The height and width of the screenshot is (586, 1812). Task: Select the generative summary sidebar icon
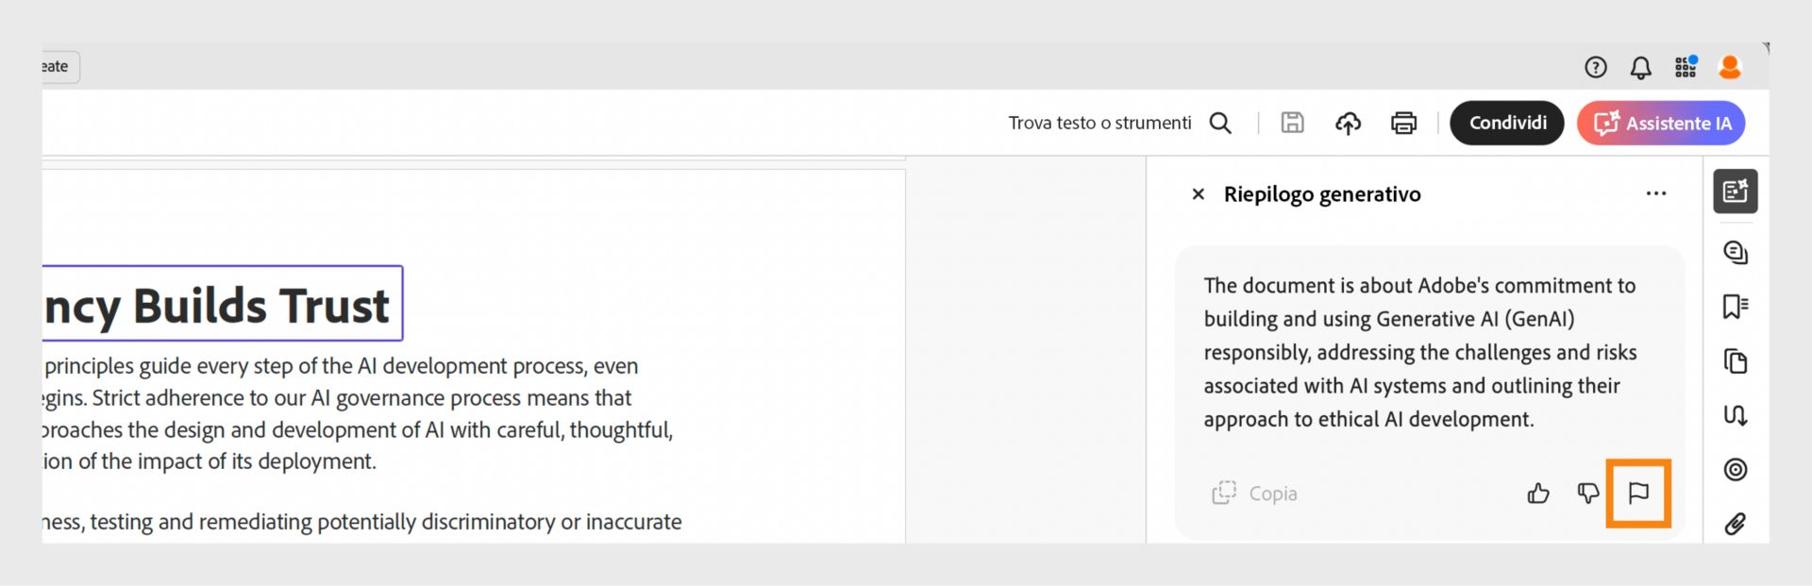1736,192
